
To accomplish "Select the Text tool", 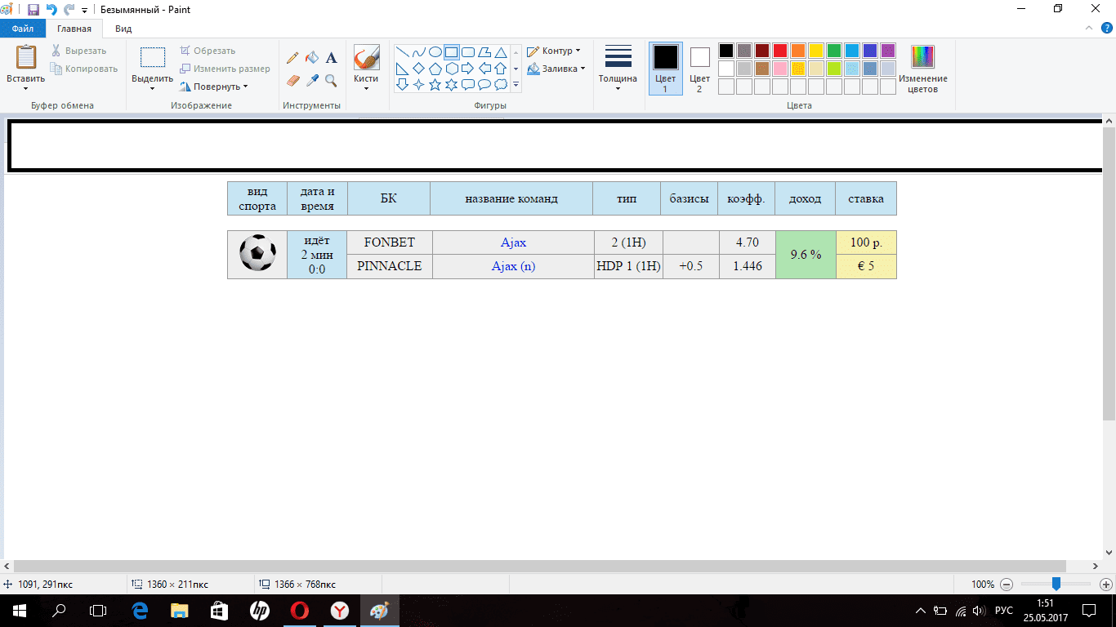I will 331,58.
